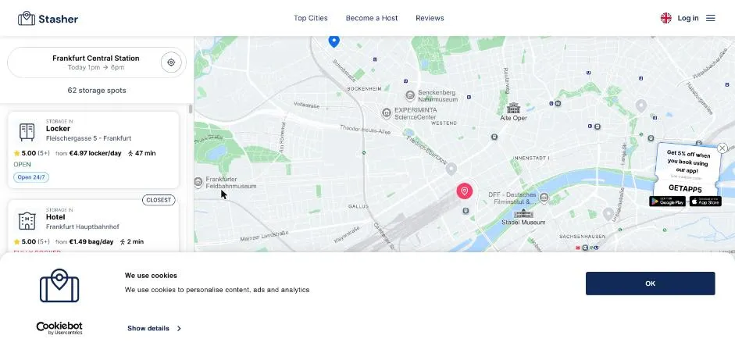Open the hamburger menu
This screenshot has height=346, width=735.
[711, 18]
